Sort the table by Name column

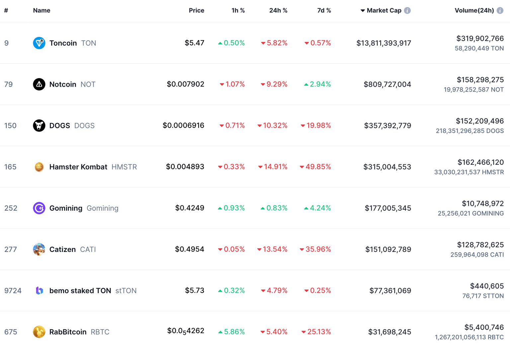tap(42, 10)
